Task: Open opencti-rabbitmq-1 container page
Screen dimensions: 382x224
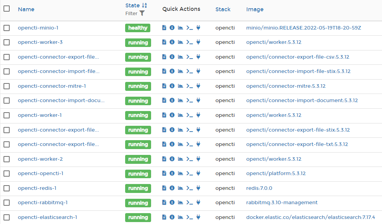Action: click(x=43, y=203)
